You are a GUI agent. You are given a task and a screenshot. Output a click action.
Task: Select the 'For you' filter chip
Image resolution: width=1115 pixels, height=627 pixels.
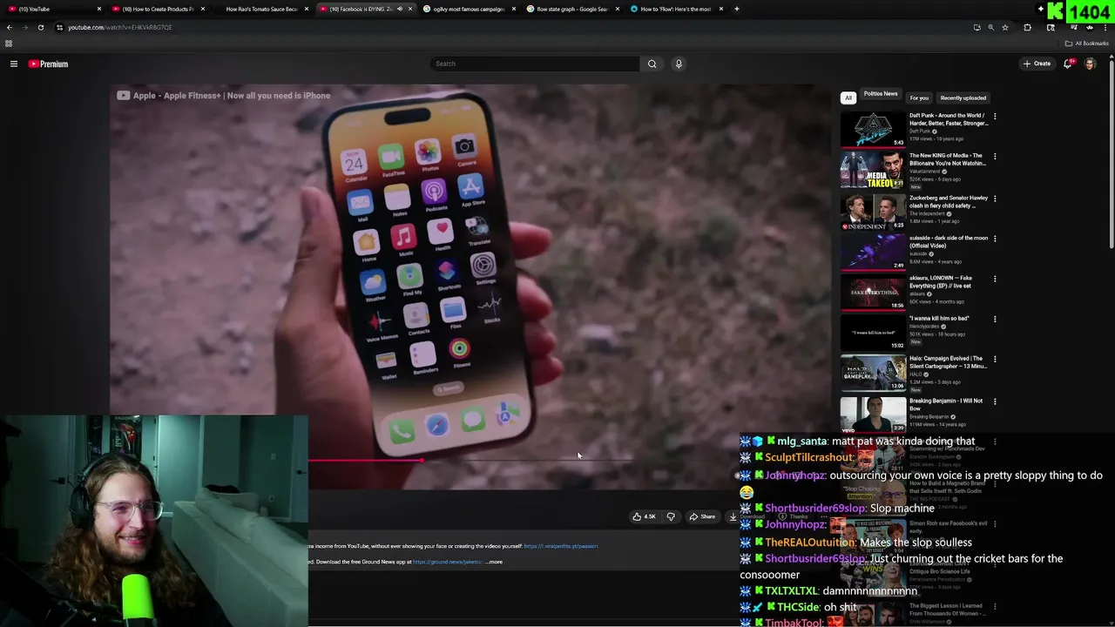point(919,98)
